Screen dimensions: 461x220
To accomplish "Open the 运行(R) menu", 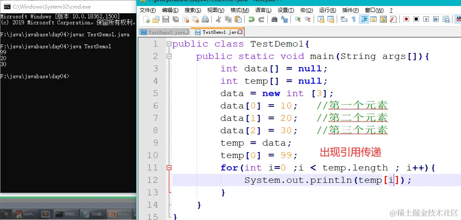I will pos(327,10).
